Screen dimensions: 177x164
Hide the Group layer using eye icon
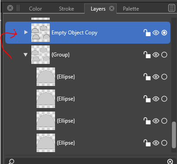tap(156, 55)
